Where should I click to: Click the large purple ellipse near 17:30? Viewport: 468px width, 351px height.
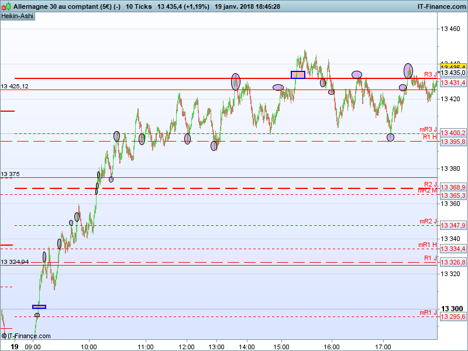408,71
